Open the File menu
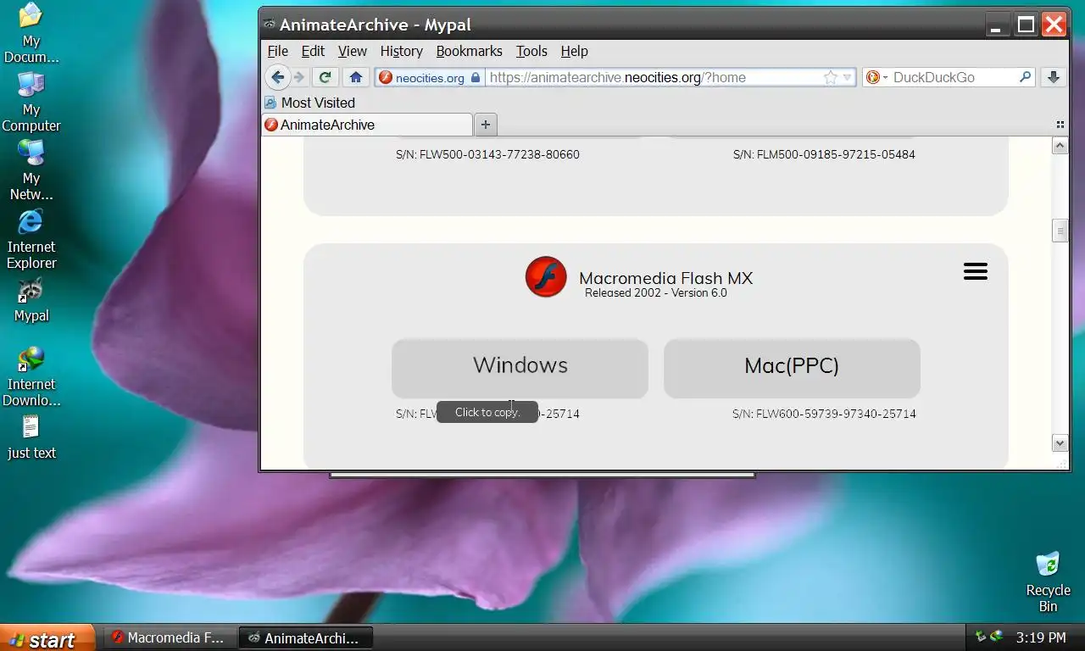The height and width of the screenshot is (651, 1085). pyautogui.click(x=278, y=51)
